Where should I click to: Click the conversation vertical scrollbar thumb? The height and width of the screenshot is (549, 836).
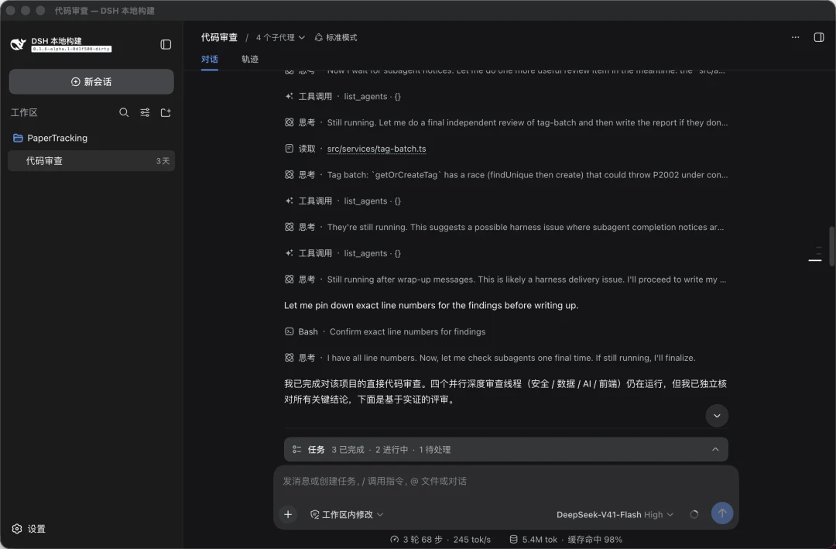tap(831, 246)
